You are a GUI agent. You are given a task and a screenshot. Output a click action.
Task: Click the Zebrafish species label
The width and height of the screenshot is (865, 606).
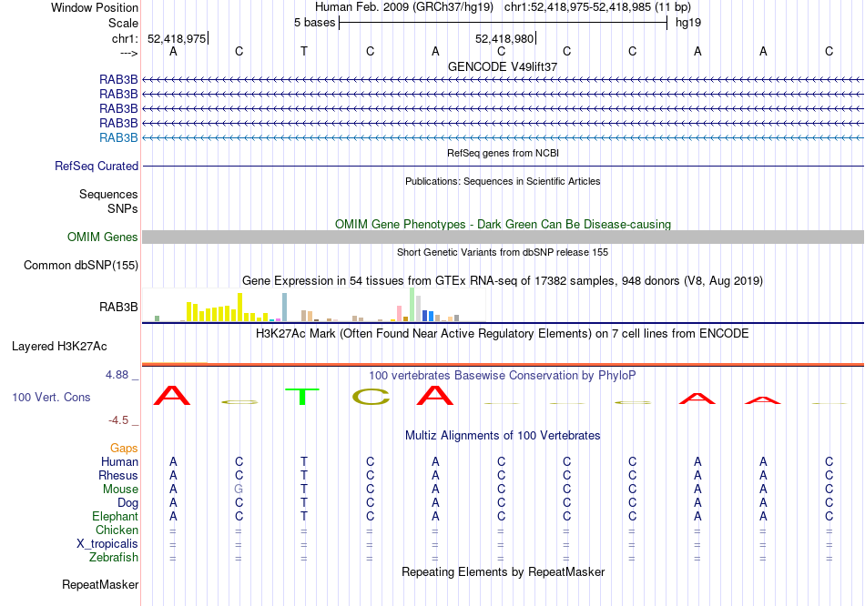tap(113, 558)
